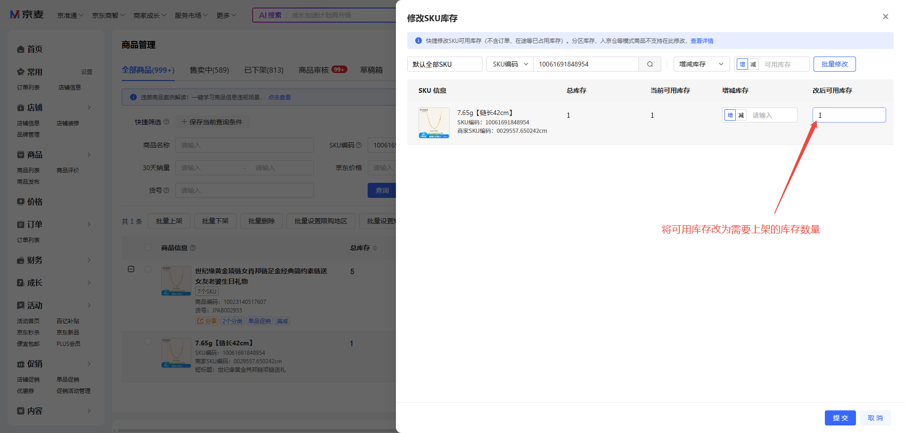Open the SKU编码 search type dropdown

pos(510,64)
